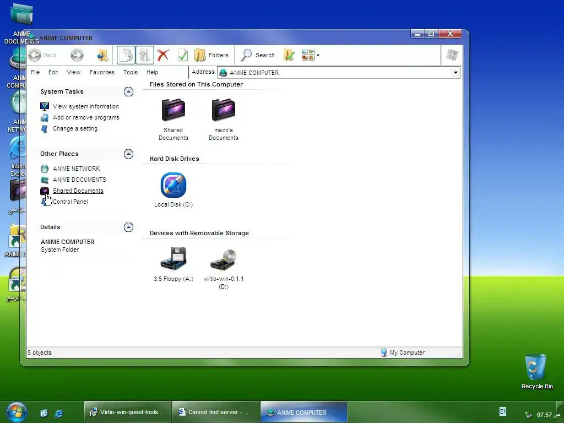Click the Add or remove programs icon
Viewport: 564px width, 423px height.
(45, 118)
